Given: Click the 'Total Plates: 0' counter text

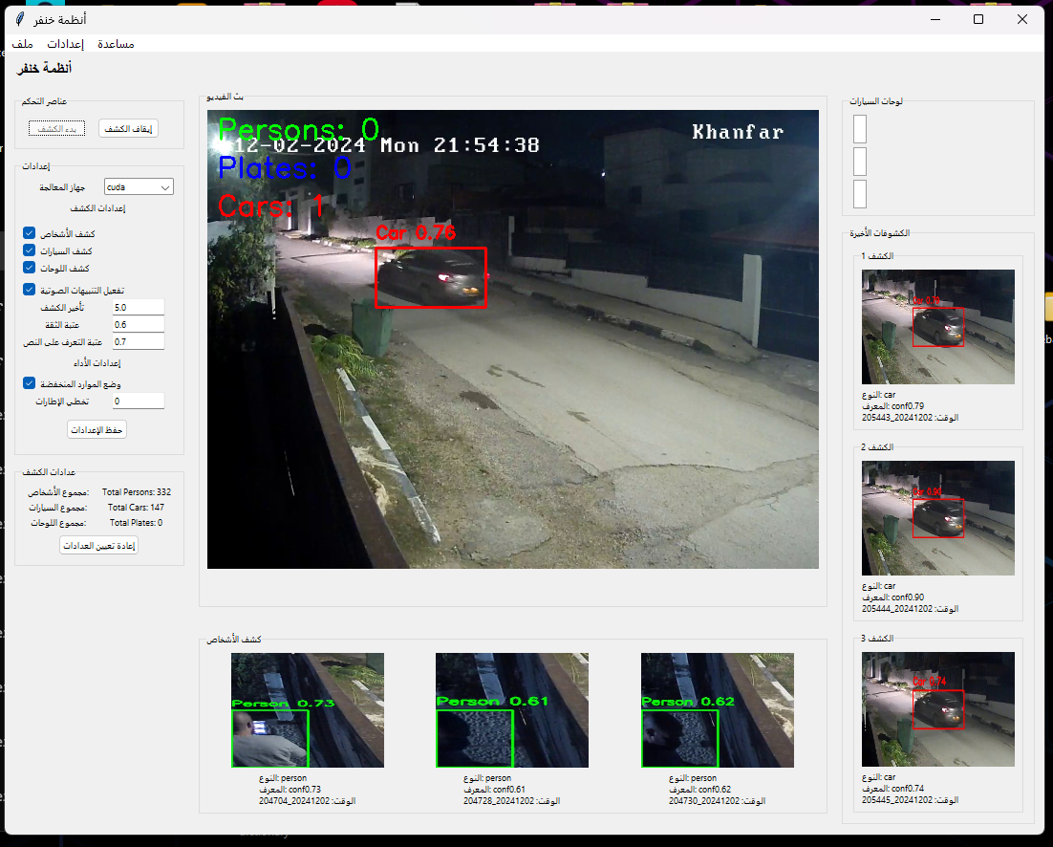Looking at the screenshot, I should pos(137,523).
